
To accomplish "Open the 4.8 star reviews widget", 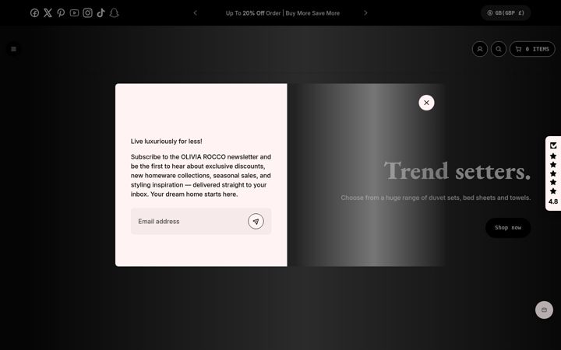I will coord(553,173).
